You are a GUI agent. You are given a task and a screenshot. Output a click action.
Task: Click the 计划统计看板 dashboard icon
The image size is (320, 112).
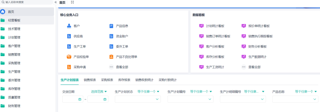click(201, 26)
